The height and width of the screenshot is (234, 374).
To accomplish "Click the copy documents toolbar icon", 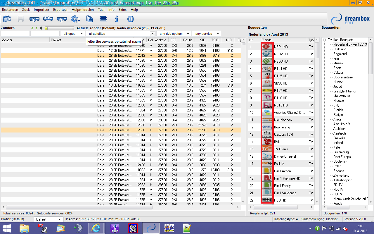I will [89, 19].
